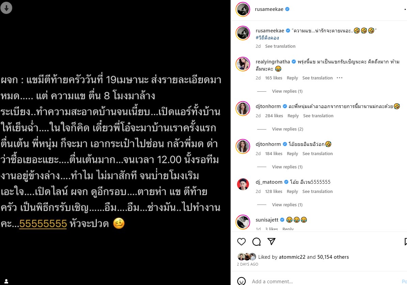Open emoji picker in comment box
Viewport: 407px width, 285px height.
[241, 281]
